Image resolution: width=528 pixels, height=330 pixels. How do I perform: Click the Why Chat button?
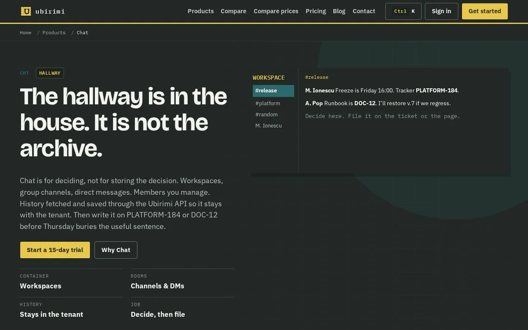pos(116,250)
